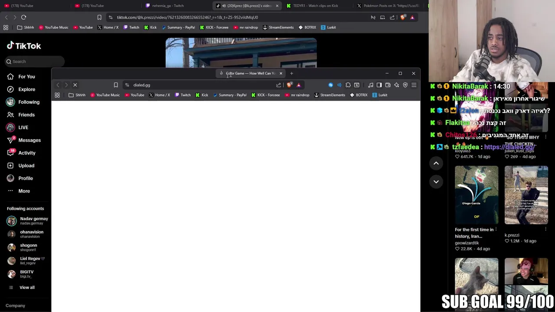Toggle the sidebar panel icon
Screen dimensions: 555x312
(379, 85)
